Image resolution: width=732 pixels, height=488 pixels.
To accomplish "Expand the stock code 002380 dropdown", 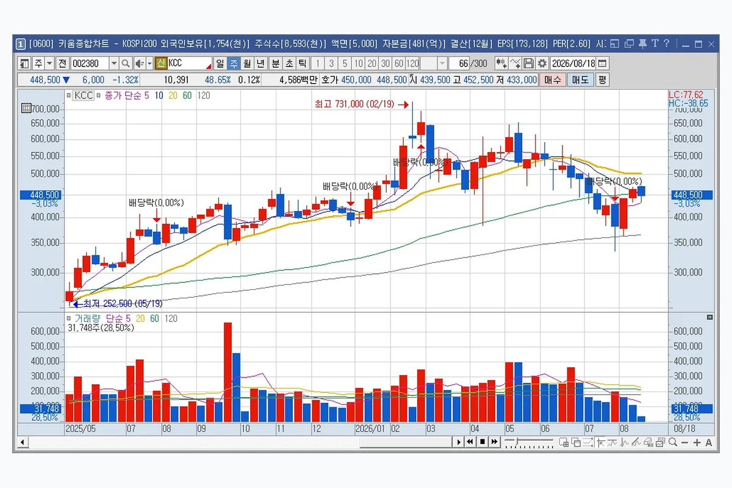I will (114, 63).
